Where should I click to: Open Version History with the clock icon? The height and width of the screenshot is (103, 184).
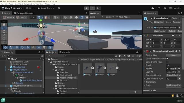pyautogui.click(x=159, y=8)
